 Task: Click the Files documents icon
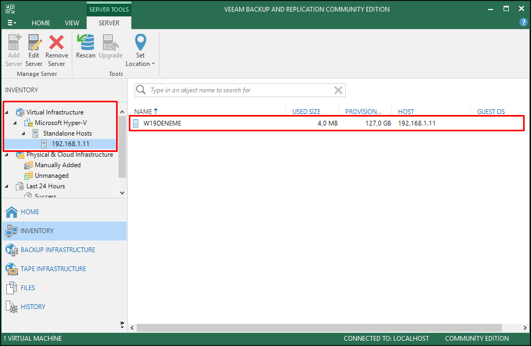12,288
